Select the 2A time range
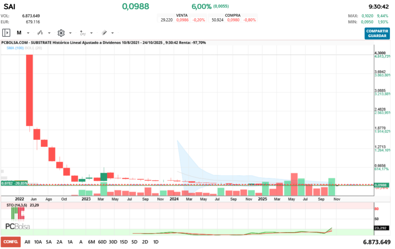The width and height of the screenshot is (395, 249). click(x=59, y=242)
